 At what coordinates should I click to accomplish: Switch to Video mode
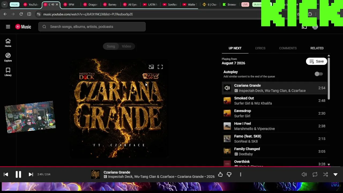tap(126, 46)
